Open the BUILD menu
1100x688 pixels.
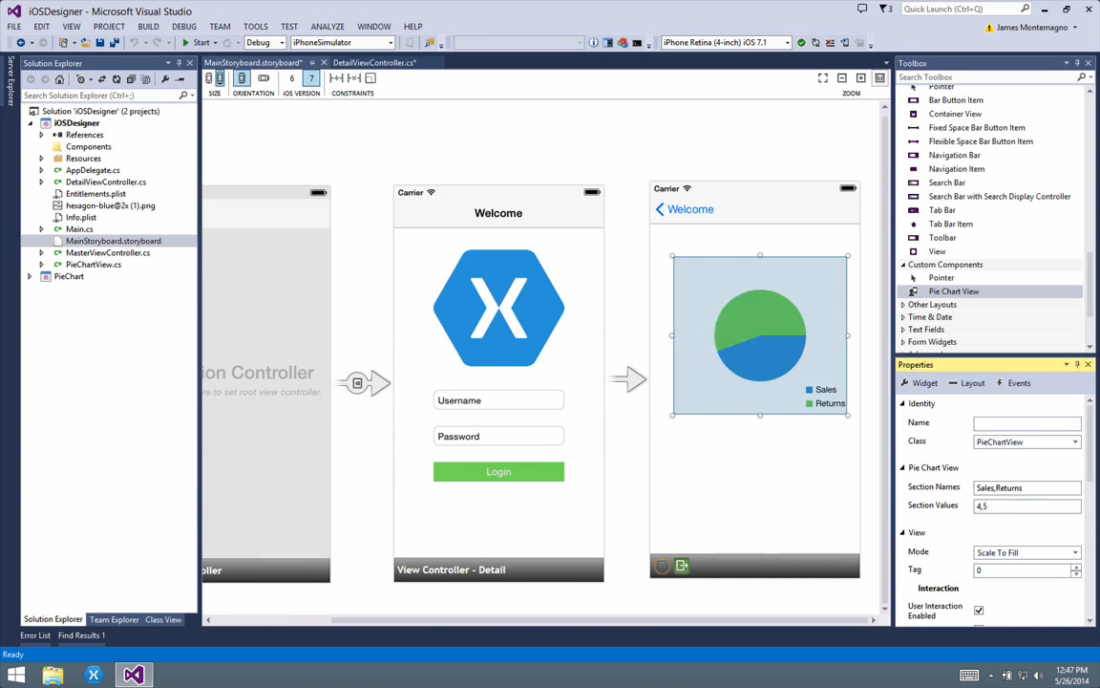(148, 27)
